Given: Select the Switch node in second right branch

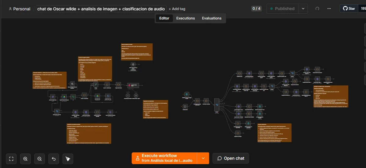Looking at the screenshot, I should coord(272,86).
